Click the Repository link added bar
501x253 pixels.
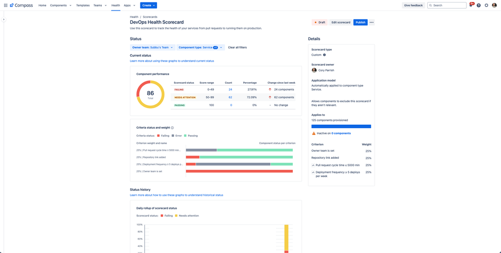click(239, 157)
